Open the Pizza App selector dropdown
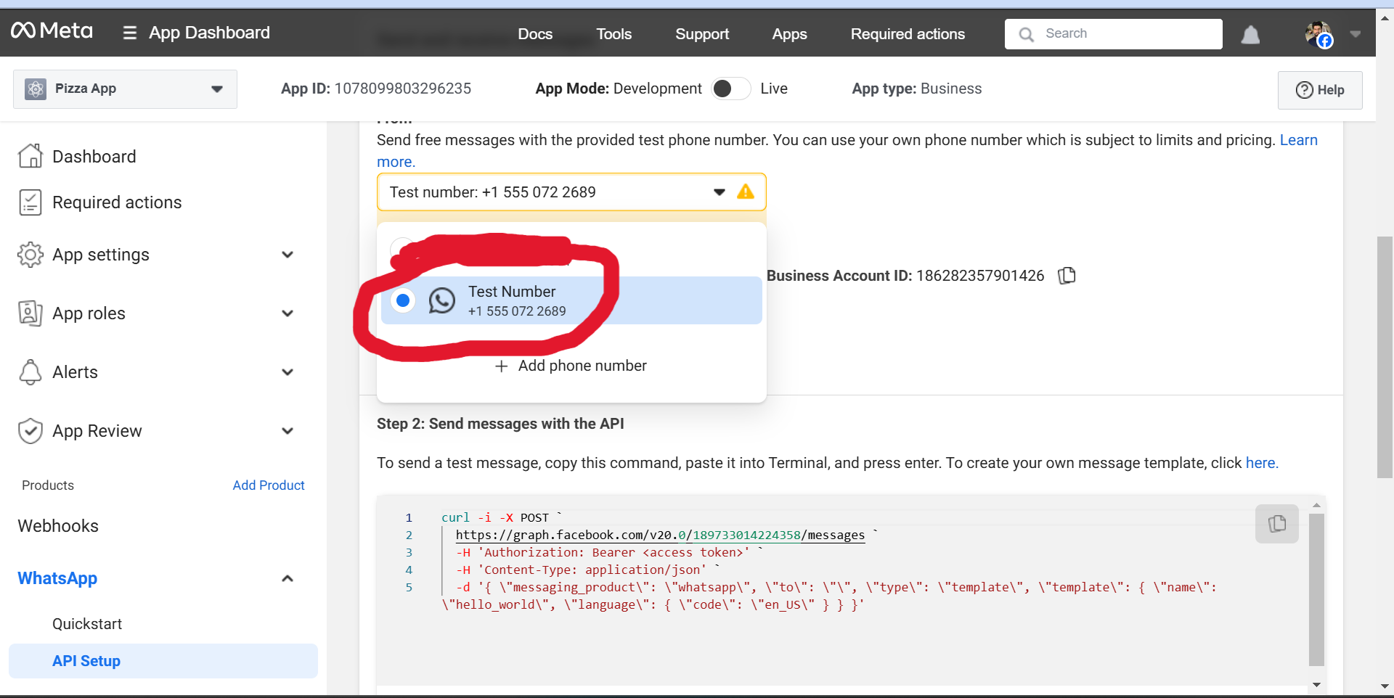 [125, 89]
